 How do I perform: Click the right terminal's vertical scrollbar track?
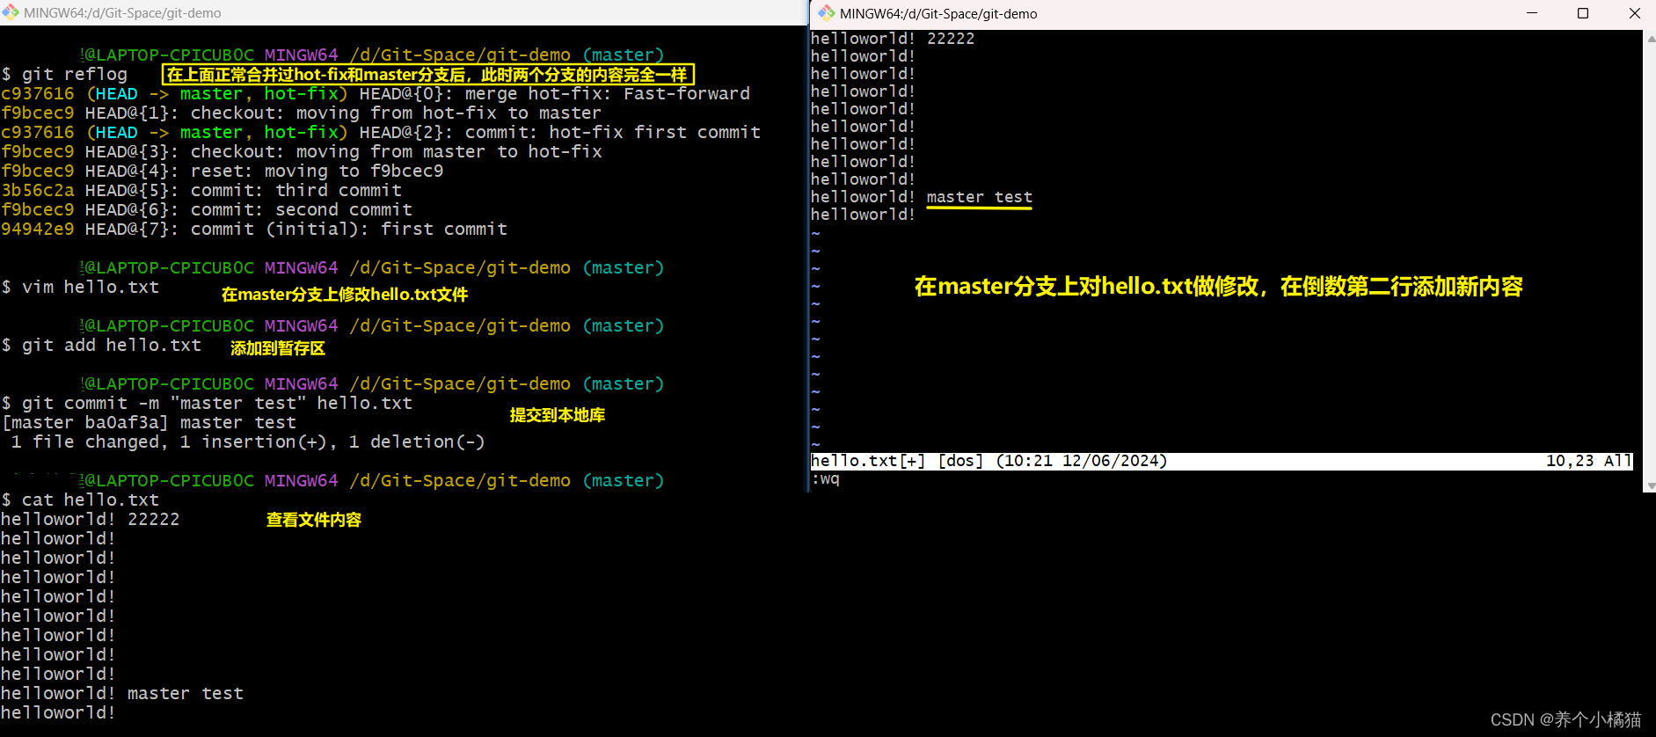pos(1651,262)
